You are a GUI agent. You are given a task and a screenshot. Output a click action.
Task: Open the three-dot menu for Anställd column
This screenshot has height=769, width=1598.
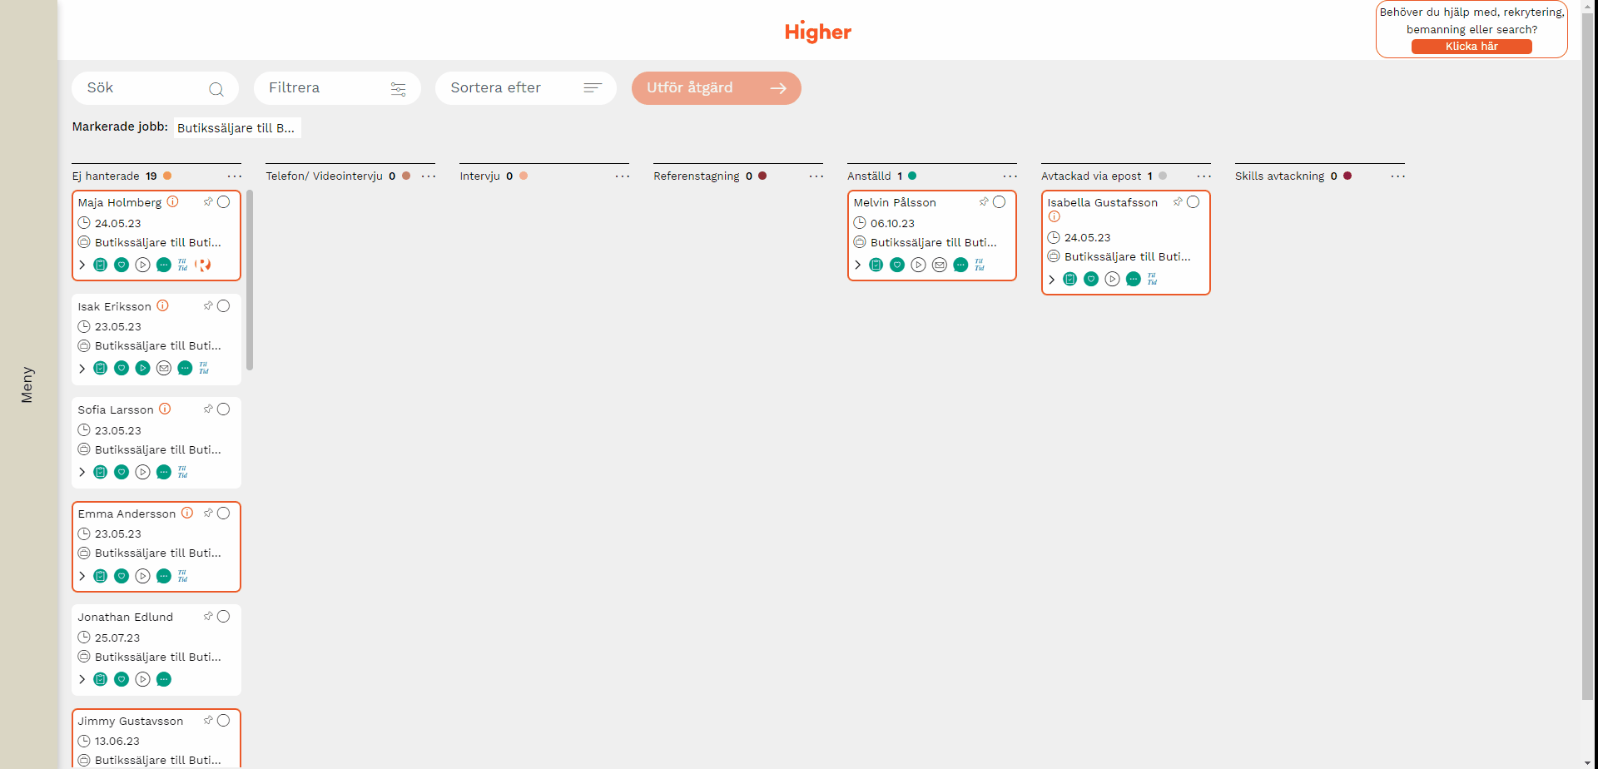[x=1010, y=176]
